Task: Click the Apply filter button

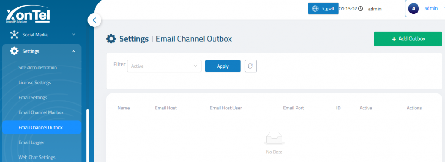Action: 223,66
